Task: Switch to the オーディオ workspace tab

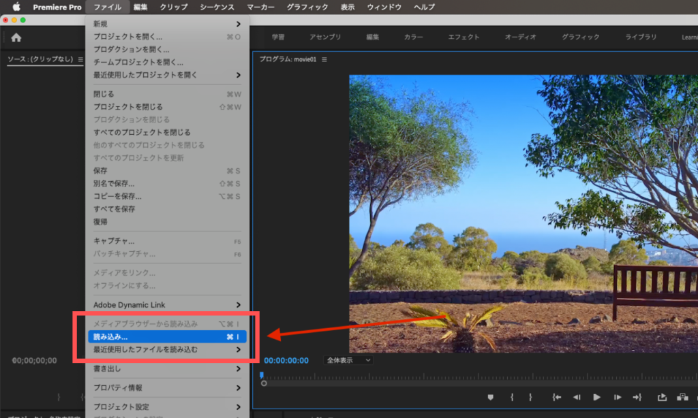Action: tap(520, 37)
